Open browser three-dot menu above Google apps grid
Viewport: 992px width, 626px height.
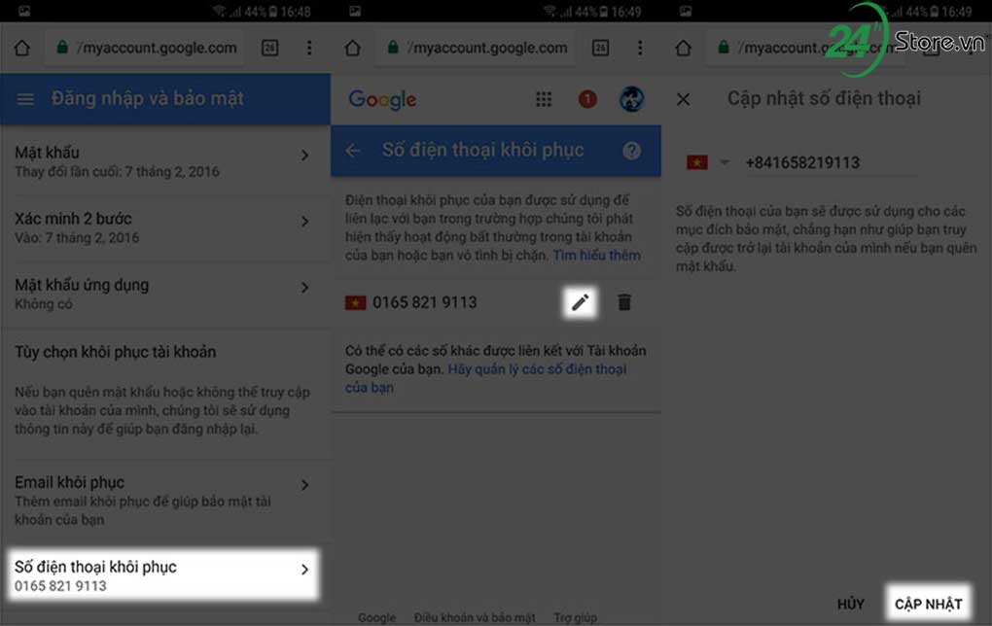coord(640,48)
